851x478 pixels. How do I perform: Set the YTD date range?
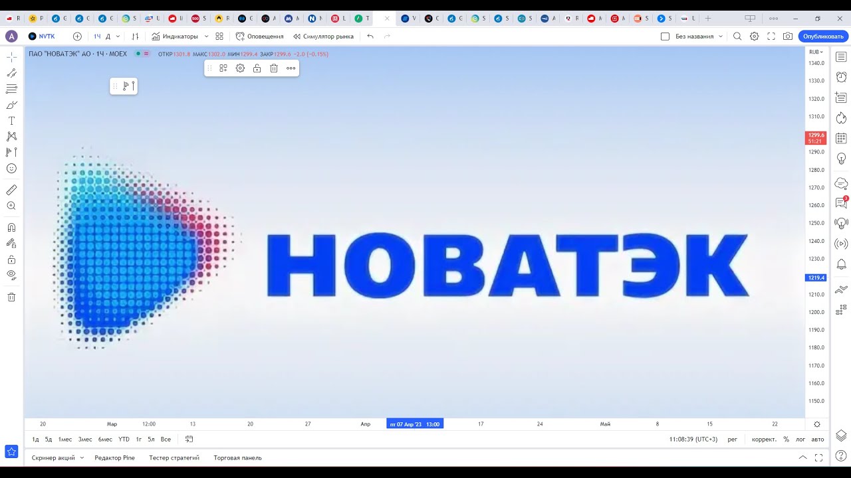pyautogui.click(x=124, y=439)
